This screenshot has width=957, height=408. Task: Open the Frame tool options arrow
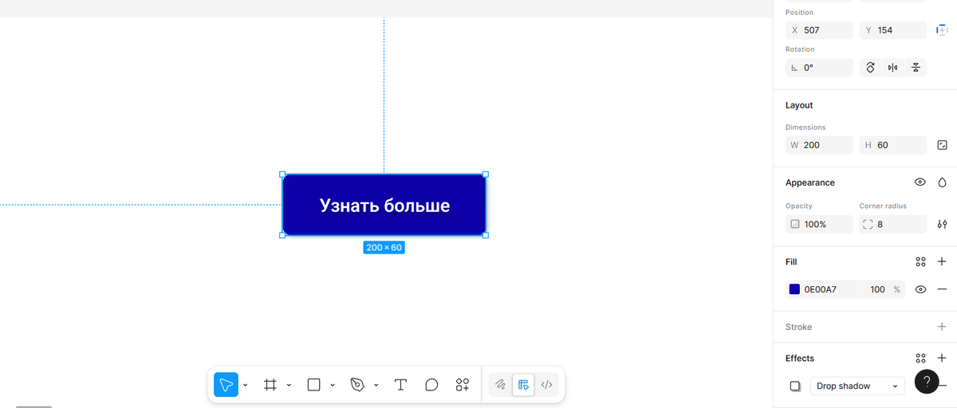(289, 385)
